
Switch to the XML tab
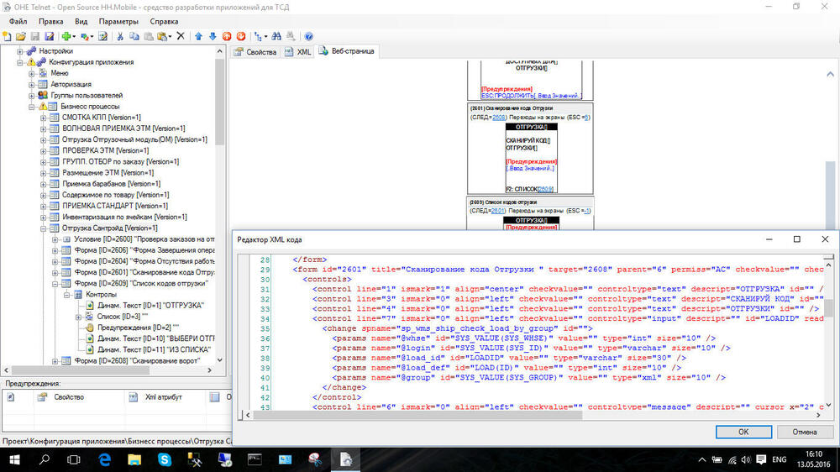[x=298, y=52]
